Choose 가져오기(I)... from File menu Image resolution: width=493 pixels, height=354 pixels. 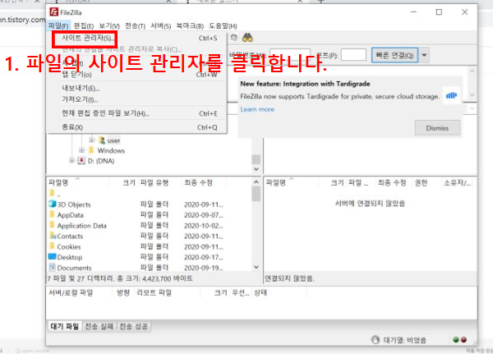pos(138,99)
